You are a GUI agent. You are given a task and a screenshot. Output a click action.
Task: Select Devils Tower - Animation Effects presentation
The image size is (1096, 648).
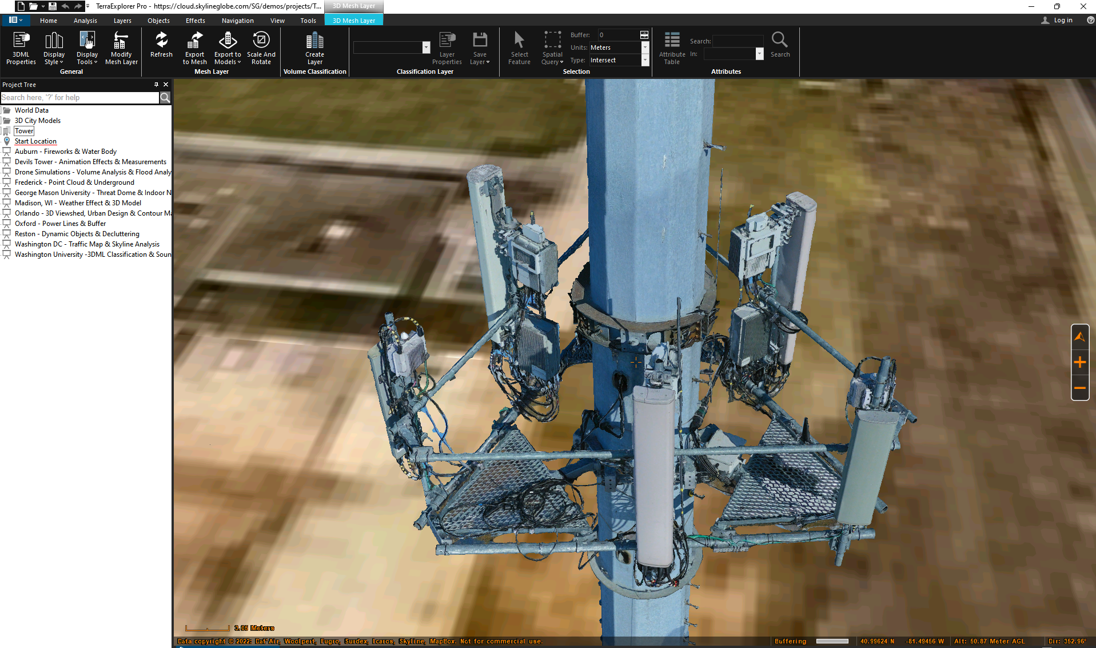point(90,162)
